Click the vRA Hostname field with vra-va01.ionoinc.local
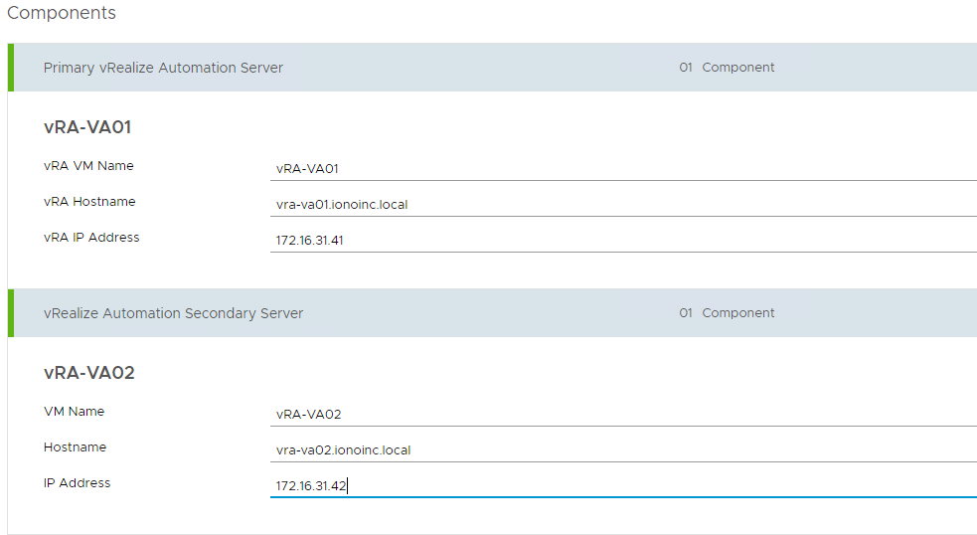The image size is (977, 535). [x=622, y=204]
